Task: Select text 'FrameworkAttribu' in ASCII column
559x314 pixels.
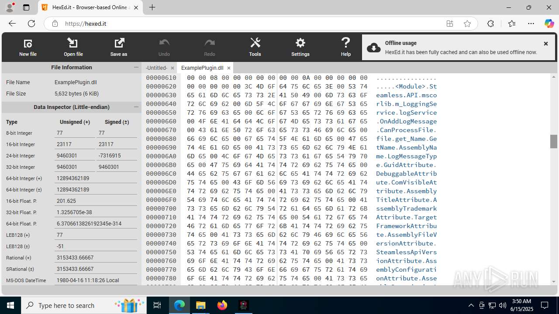Action: click(407, 226)
